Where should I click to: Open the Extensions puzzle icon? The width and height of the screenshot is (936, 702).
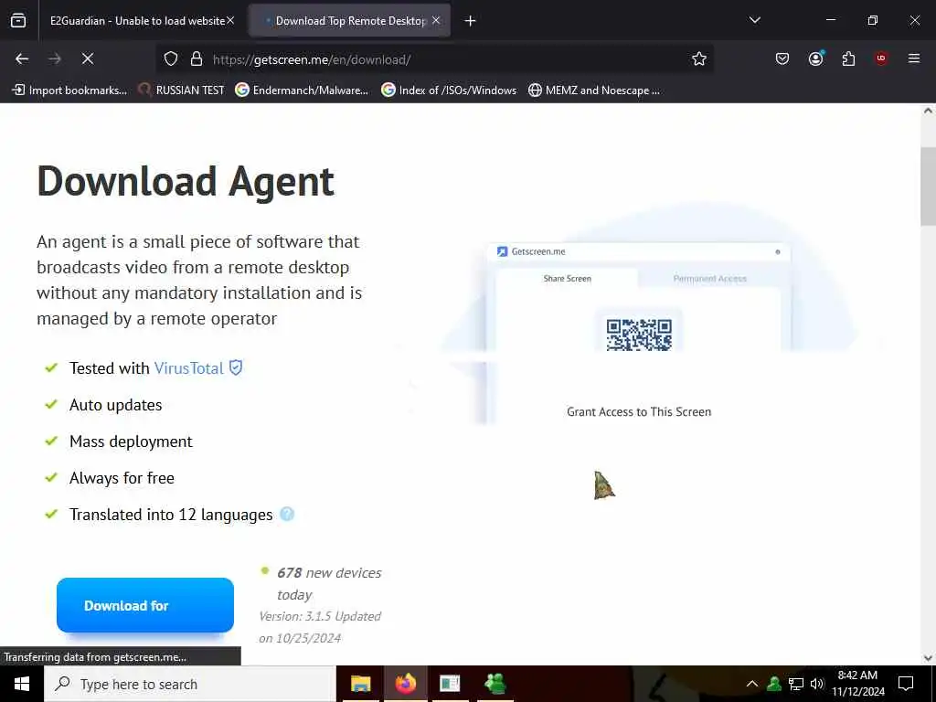(848, 58)
